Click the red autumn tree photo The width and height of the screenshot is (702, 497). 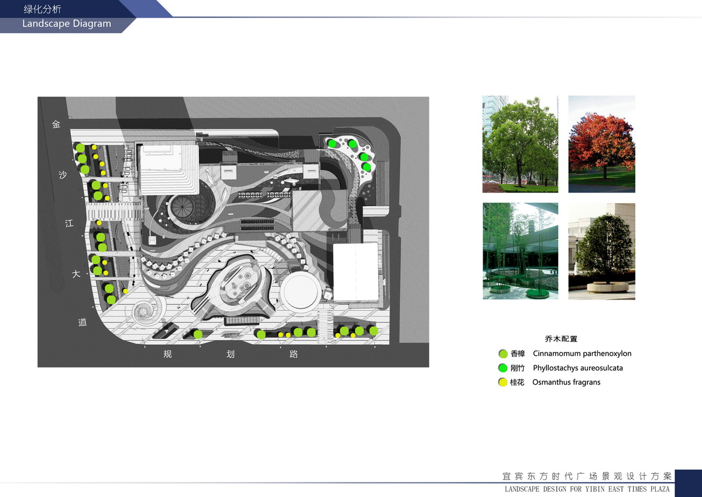(x=602, y=144)
